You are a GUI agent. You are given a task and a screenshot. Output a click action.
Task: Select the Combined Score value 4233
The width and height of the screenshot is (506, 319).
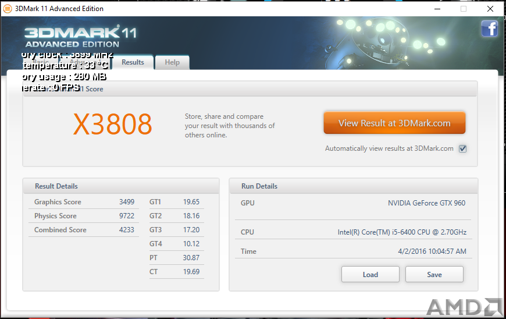127,230
